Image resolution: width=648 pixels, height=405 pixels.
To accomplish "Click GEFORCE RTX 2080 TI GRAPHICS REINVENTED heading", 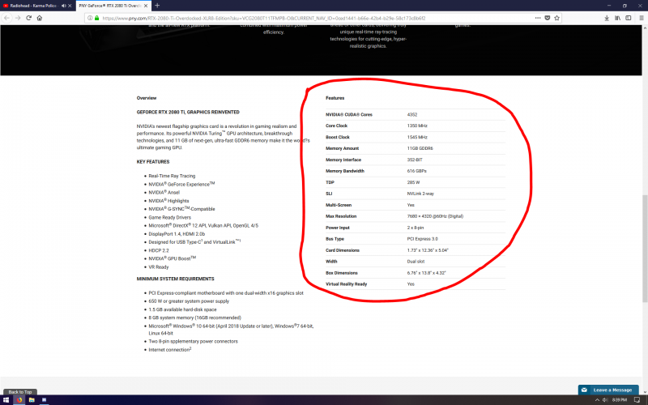I will (x=188, y=112).
